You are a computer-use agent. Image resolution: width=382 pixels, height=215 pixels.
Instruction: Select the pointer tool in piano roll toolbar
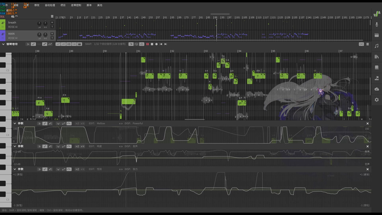[28, 44]
